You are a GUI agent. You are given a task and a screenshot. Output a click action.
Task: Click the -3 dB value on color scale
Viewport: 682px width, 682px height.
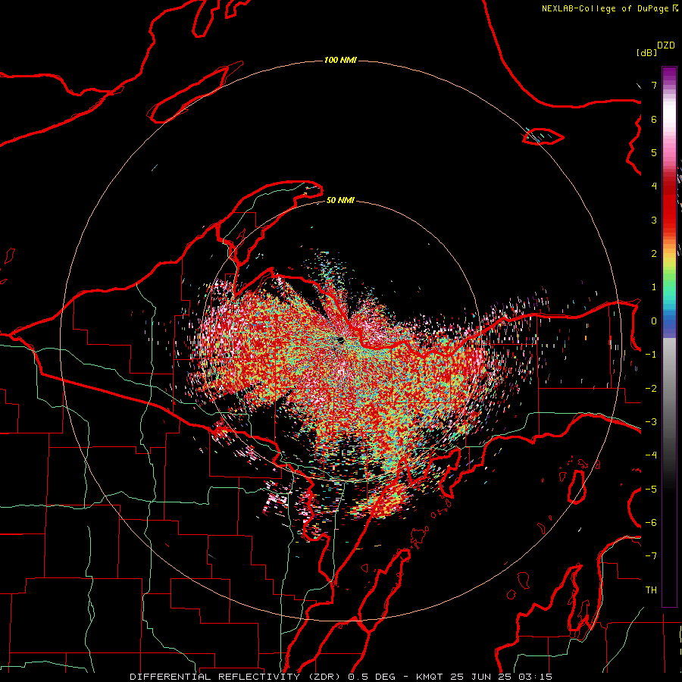click(x=651, y=422)
